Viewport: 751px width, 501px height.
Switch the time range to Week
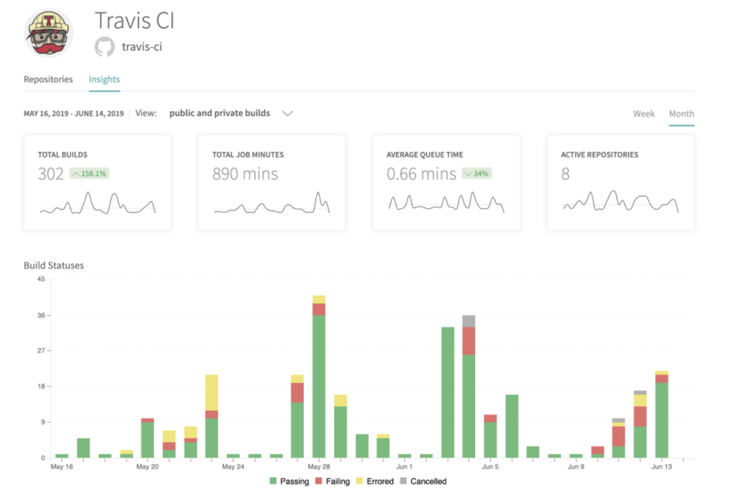click(x=644, y=114)
